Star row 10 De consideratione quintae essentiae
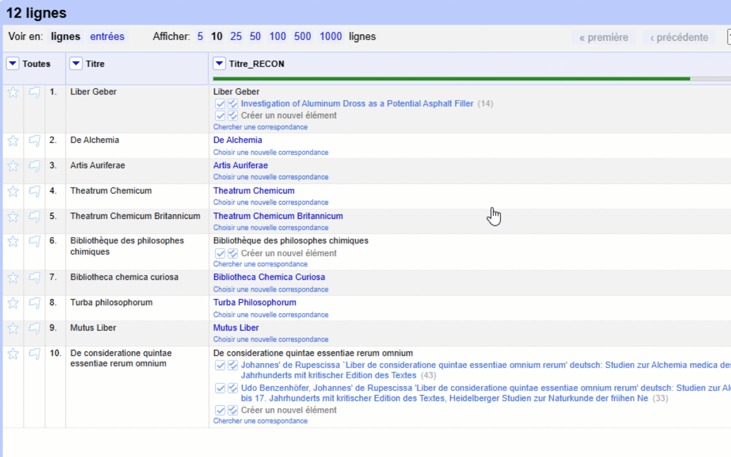 tap(13, 354)
